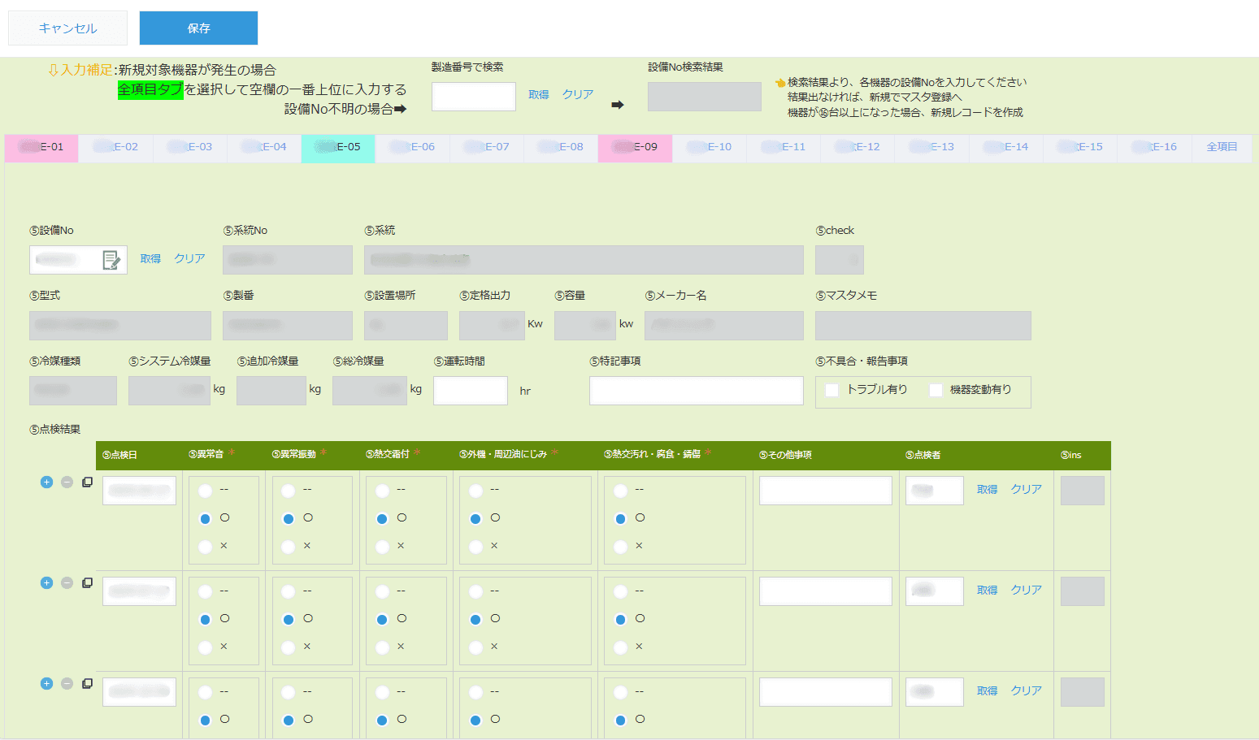Click 取得 next to 製造番号で検索
The image size is (1259, 740).
(x=539, y=95)
